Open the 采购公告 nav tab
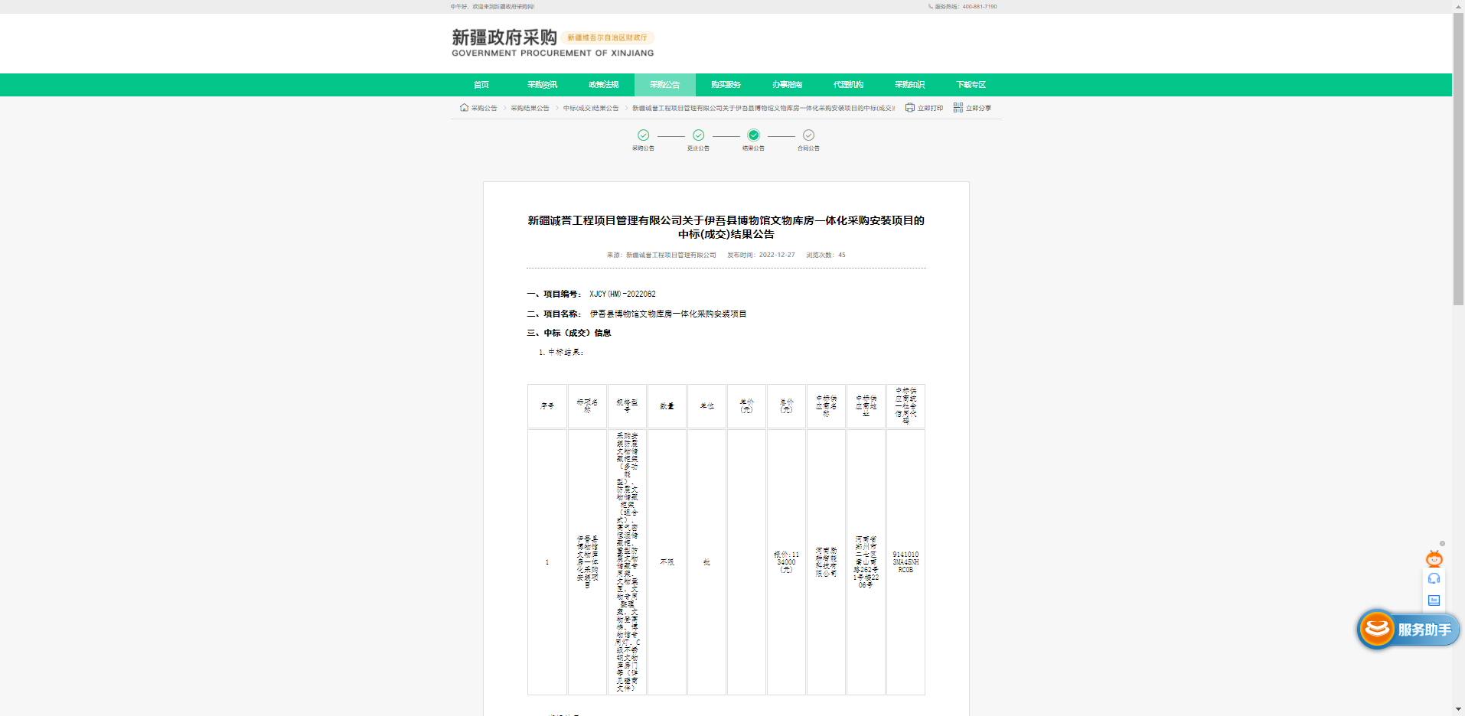 (x=664, y=85)
